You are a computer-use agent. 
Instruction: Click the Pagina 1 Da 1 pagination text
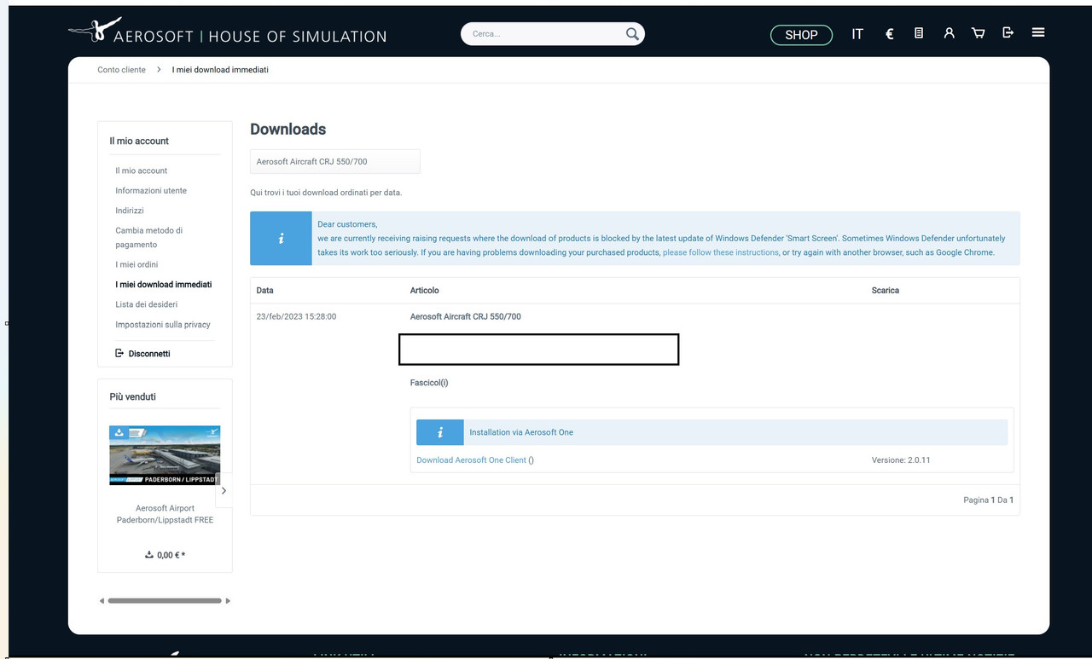(988, 500)
